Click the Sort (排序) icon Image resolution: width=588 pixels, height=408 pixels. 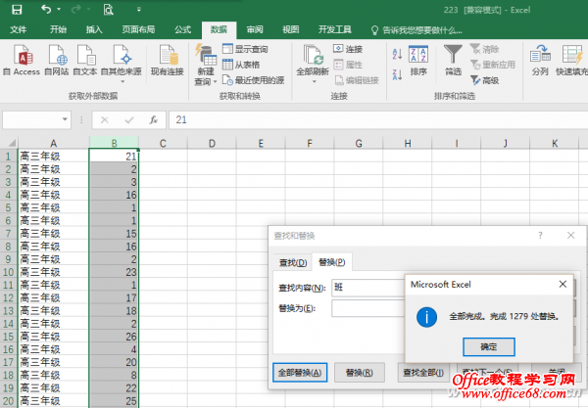click(x=418, y=59)
